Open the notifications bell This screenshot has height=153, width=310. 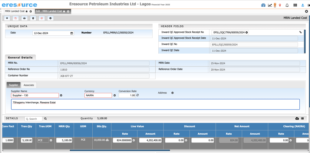[x=287, y=5]
